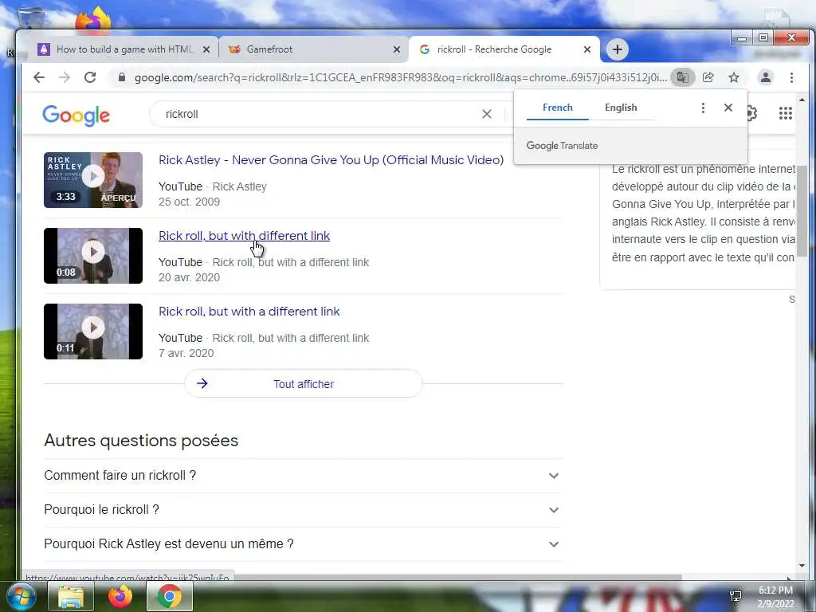The width and height of the screenshot is (816, 612).
Task: Play the 0:11 video thumbnail
Action: (93, 331)
